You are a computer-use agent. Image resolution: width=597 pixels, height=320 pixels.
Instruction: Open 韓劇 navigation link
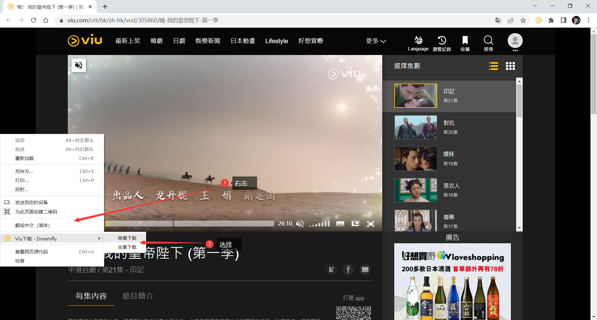tap(156, 41)
